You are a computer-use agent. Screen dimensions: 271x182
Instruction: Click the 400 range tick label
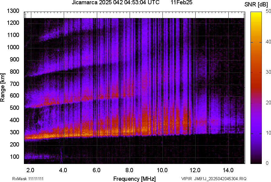pyautogui.click(x=14, y=121)
